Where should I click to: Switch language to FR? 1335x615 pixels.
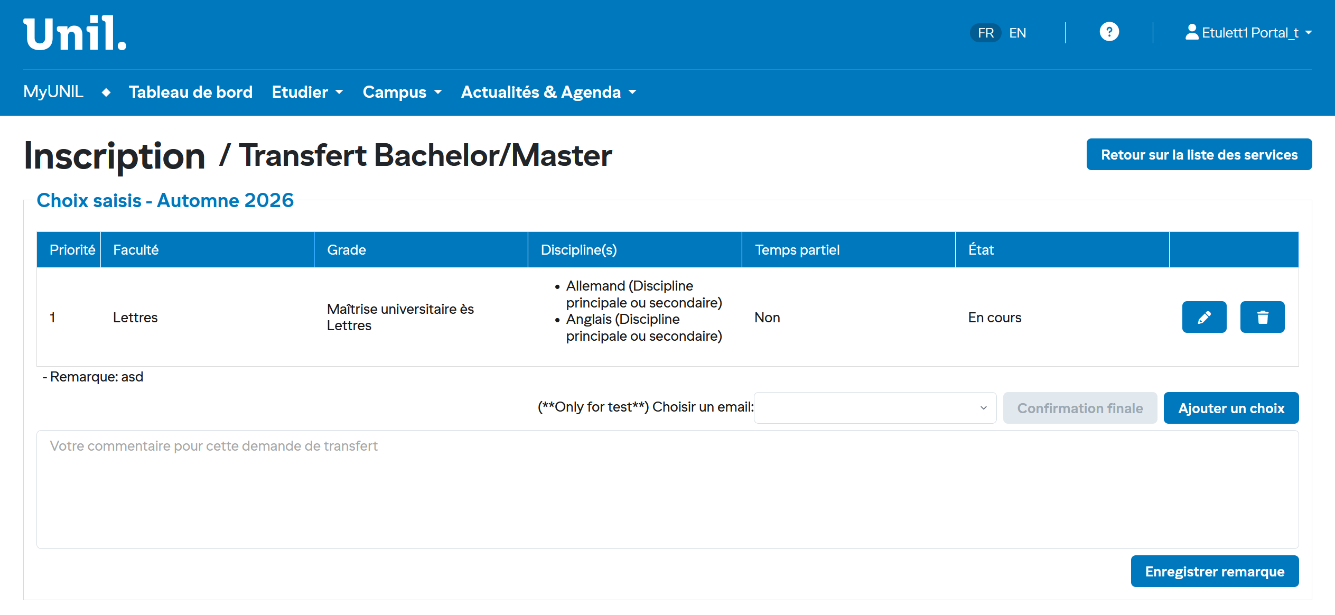coord(985,33)
